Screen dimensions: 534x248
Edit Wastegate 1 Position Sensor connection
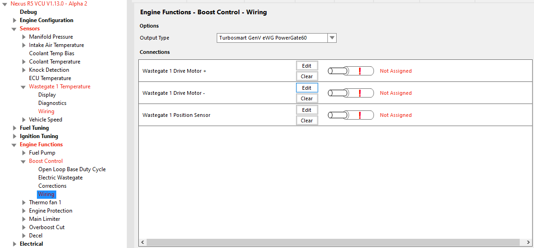point(307,110)
